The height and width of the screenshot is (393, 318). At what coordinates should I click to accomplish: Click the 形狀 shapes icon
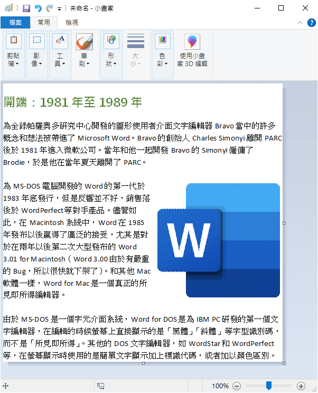[x=111, y=40]
